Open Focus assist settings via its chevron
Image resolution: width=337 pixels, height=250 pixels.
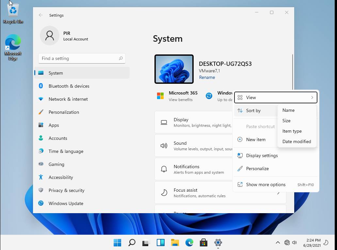click(278, 193)
